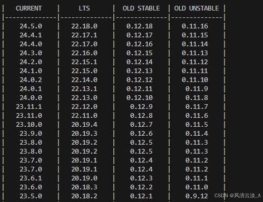
Task: Select LTS version 22.17.1
Action: pyautogui.click(x=84, y=35)
